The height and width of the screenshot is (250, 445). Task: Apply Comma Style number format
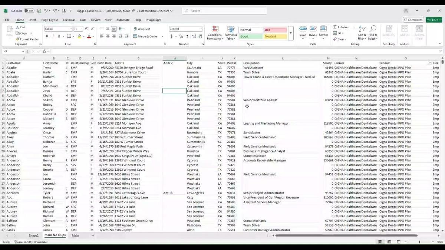pos(187,36)
